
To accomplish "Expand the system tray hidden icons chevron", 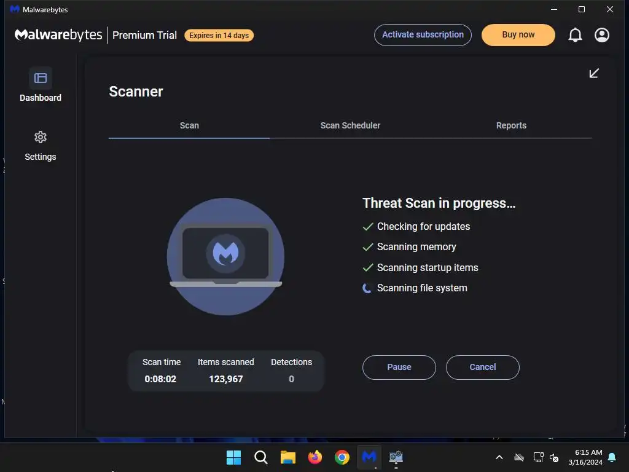I will (x=499, y=457).
